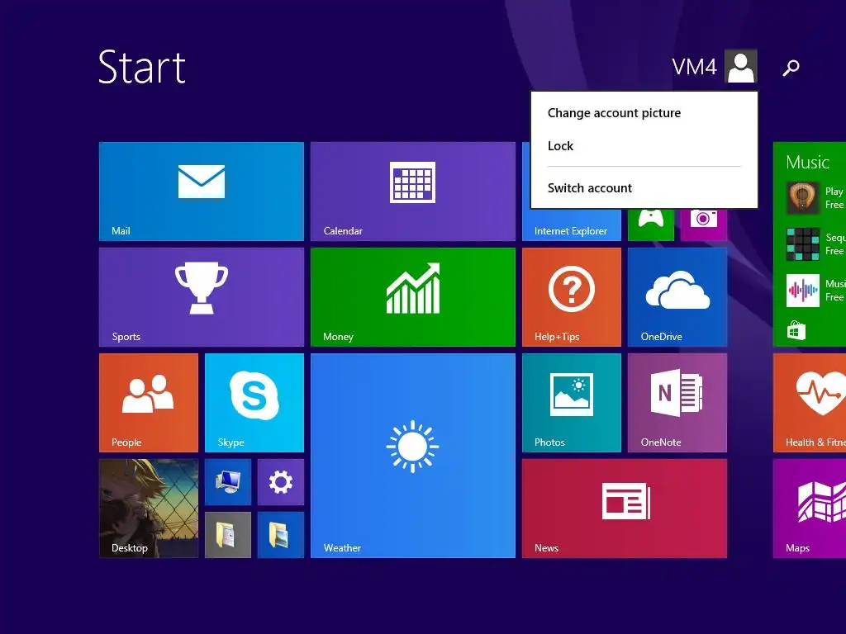This screenshot has width=846, height=634.
Task: Click the Start heading text
Action: click(142, 67)
